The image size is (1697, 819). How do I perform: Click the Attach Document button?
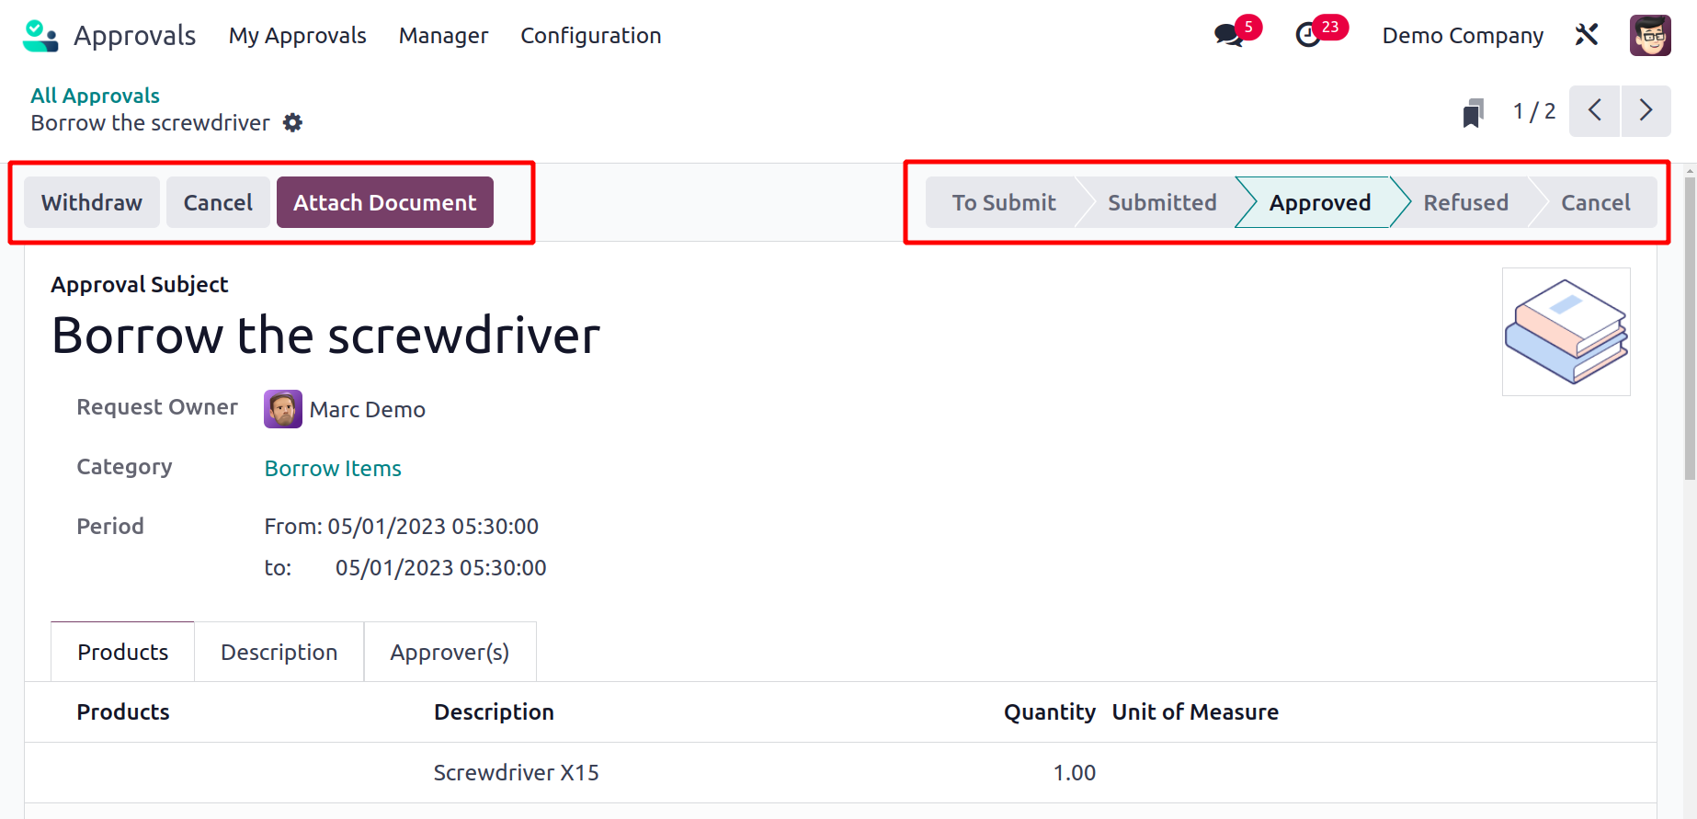(384, 202)
